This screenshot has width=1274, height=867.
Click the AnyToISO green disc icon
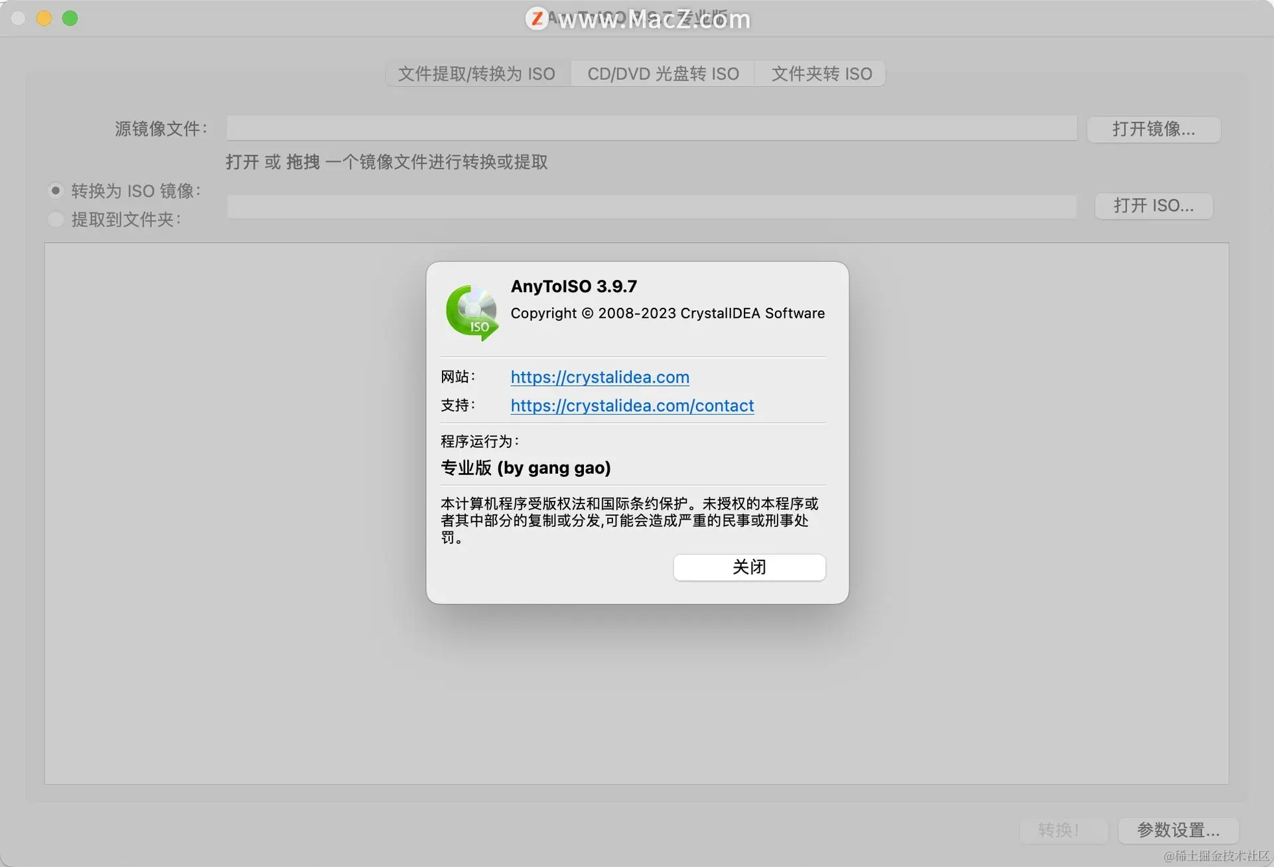[472, 312]
